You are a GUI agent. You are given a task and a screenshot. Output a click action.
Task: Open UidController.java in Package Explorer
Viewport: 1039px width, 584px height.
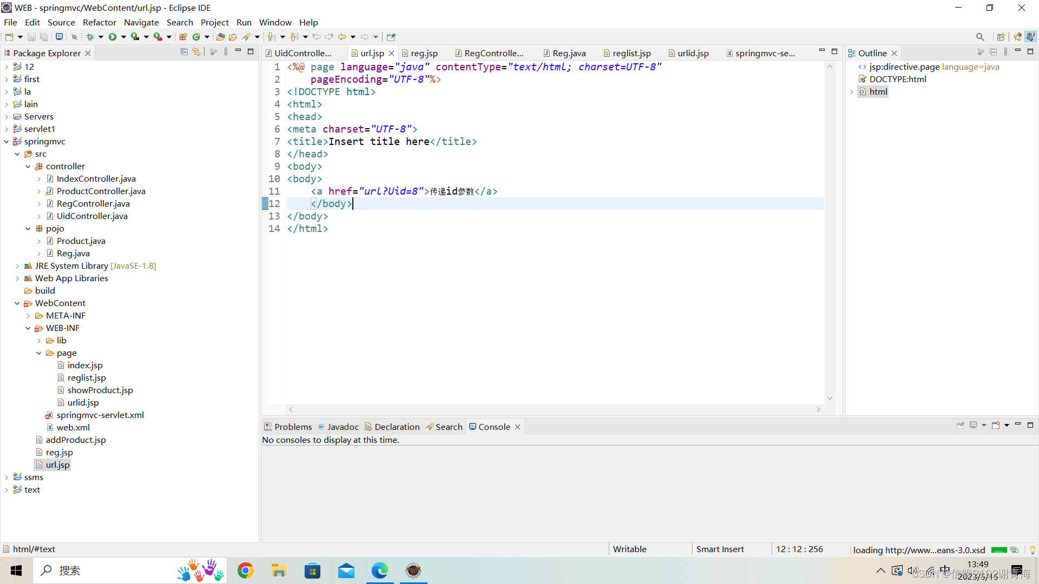click(x=92, y=216)
